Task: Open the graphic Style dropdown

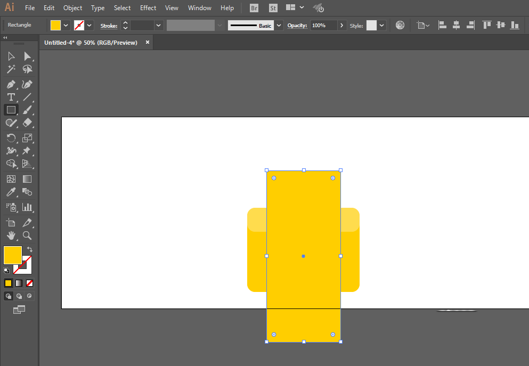Action: pos(382,25)
